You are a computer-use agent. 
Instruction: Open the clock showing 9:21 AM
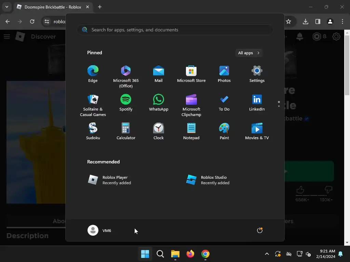point(326,254)
